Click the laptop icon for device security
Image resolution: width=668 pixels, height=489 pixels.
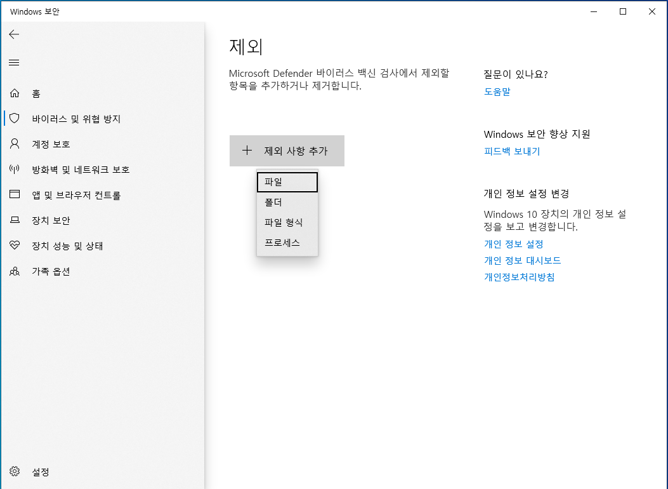click(x=15, y=220)
